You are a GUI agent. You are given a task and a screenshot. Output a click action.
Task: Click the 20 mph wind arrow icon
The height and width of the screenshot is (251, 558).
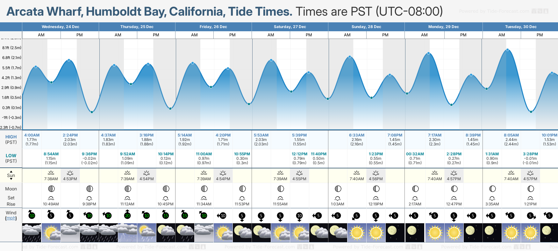coord(127,215)
